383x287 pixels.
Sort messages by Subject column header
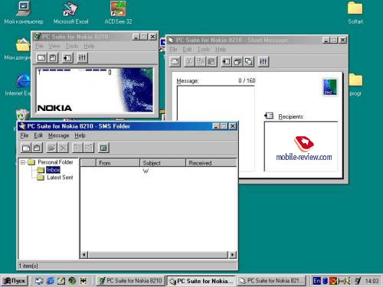pos(162,163)
